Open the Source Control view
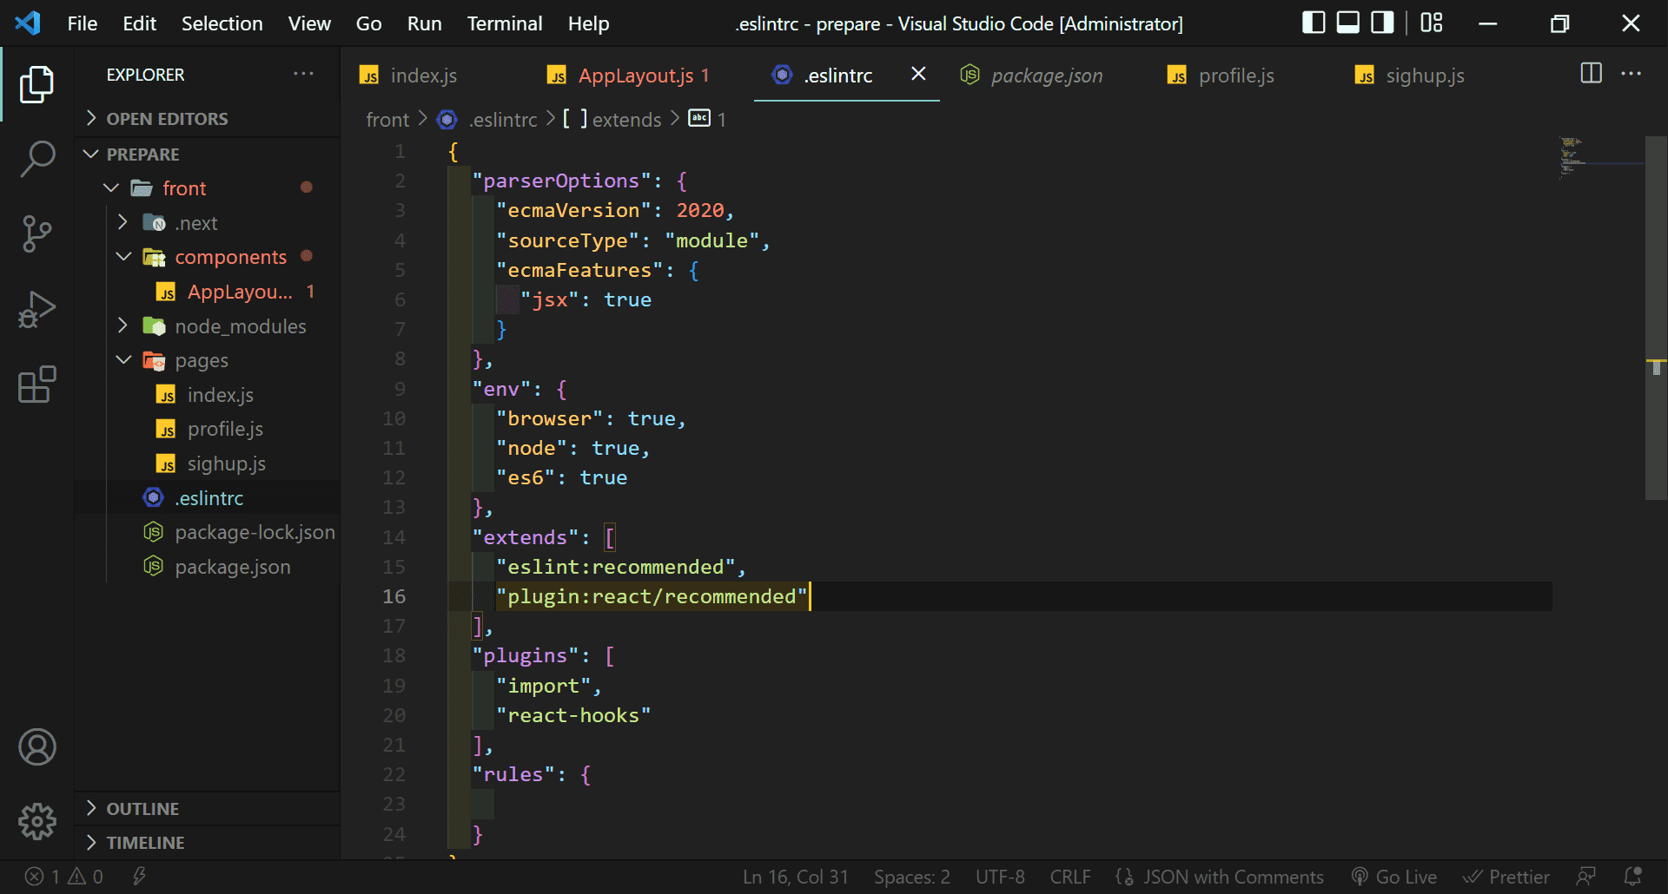The width and height of the screenshot is (1668, 894). click(37, 233)
